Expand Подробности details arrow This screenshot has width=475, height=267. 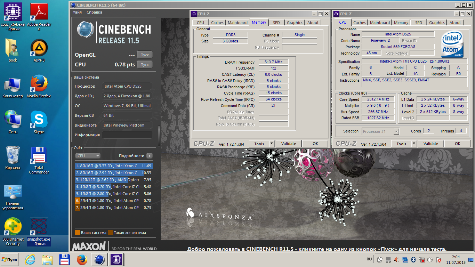point(149,156)
